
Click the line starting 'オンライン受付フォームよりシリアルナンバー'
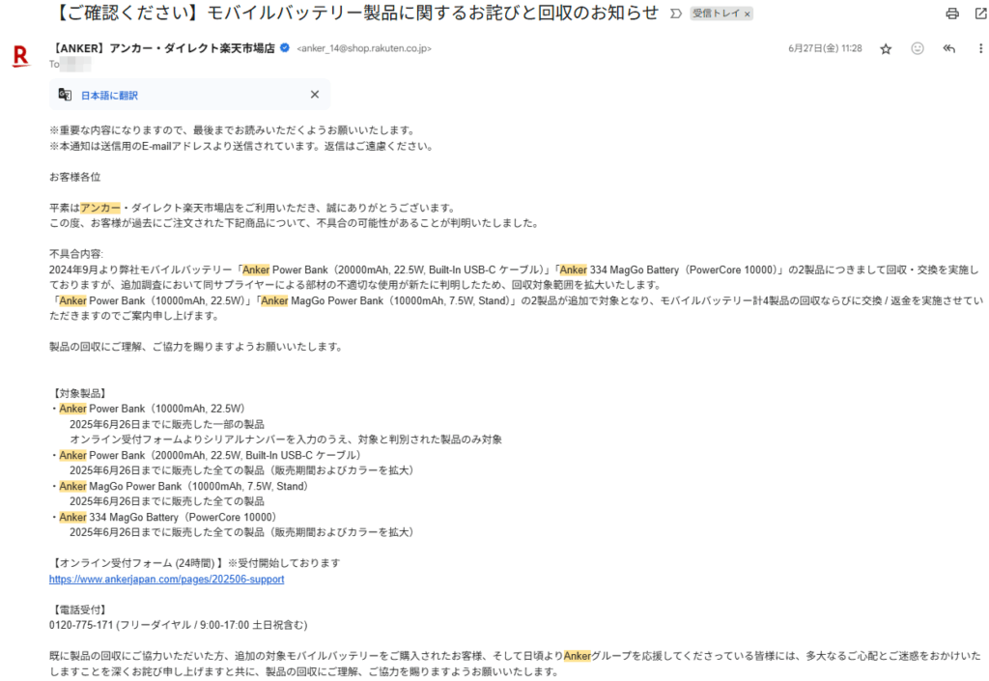286,440
